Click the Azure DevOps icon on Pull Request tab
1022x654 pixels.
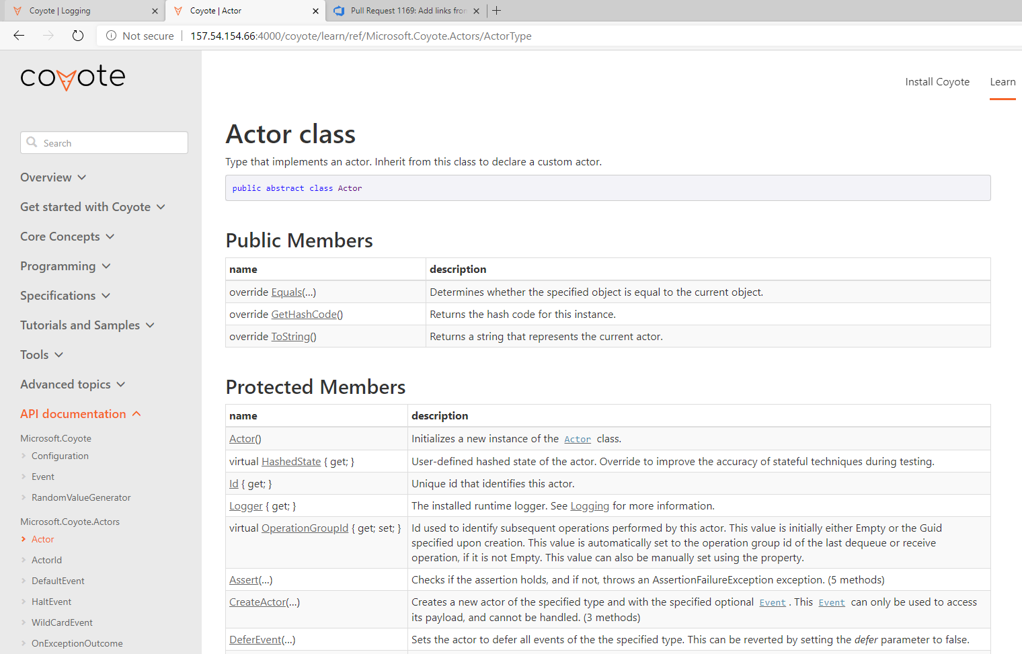338,11
